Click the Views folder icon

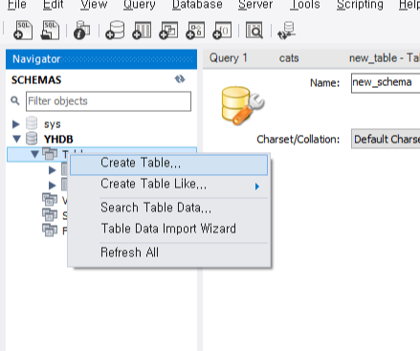(50, 200)
